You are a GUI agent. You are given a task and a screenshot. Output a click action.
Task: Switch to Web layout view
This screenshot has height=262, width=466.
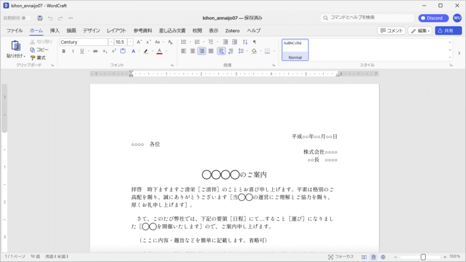(x=383, y=257)
